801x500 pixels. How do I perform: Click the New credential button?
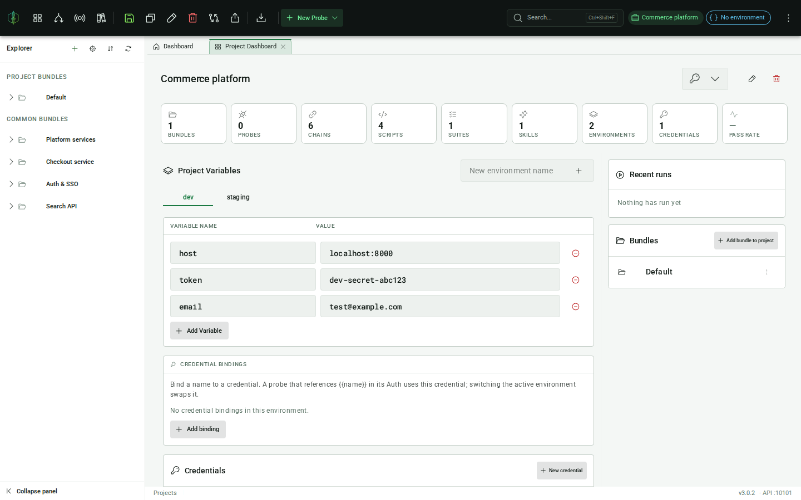click(562, 471)
